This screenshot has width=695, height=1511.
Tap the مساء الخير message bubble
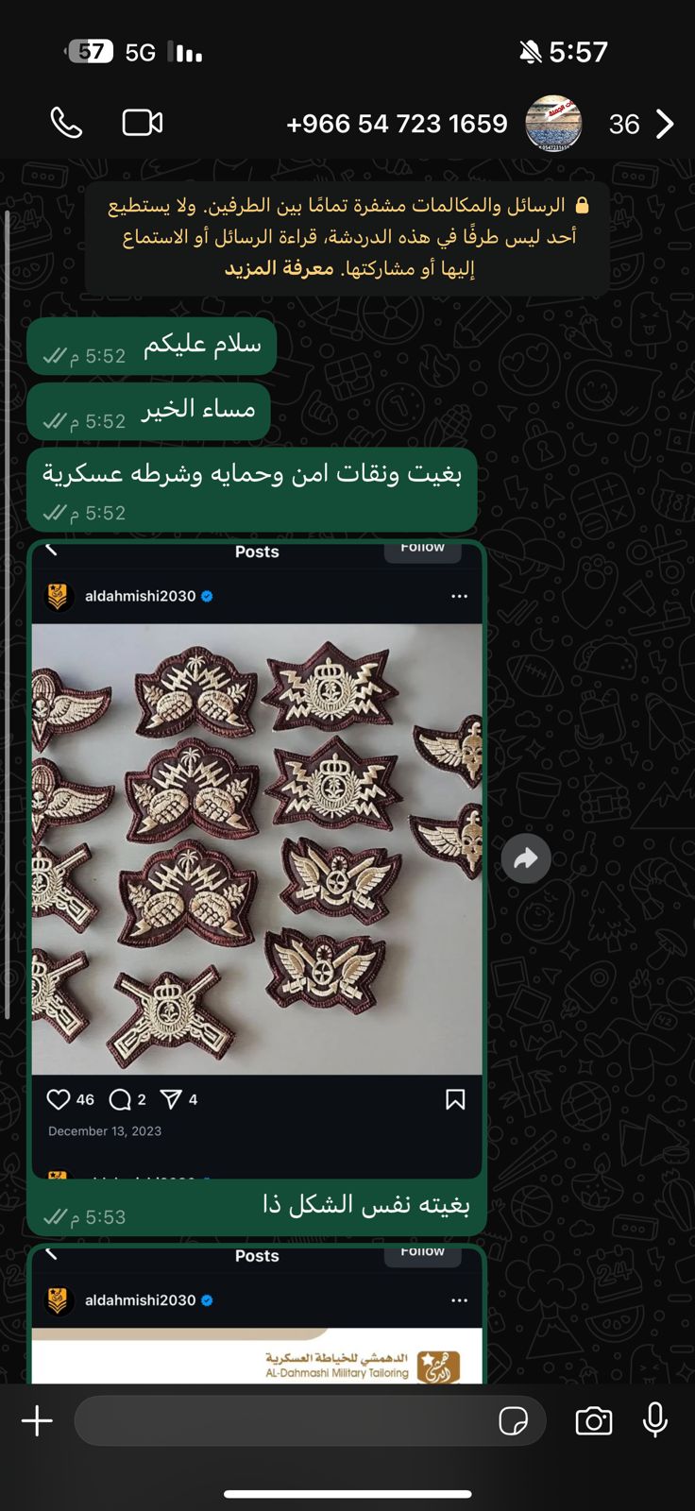[x=148, y=411]
